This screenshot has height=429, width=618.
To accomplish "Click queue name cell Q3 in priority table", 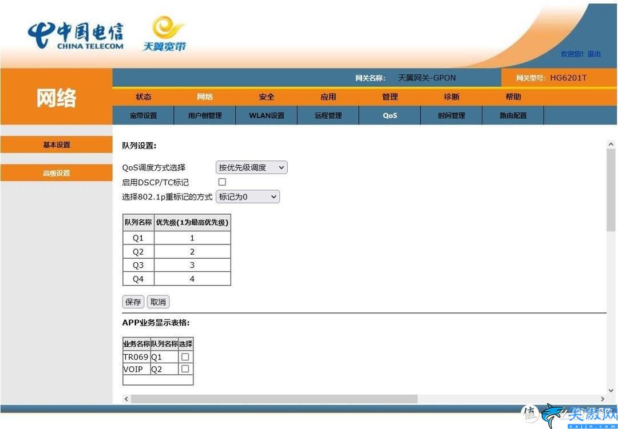I will click(138, 265).
